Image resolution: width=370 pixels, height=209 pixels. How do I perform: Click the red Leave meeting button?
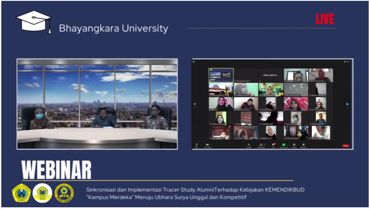pos(346,146)
